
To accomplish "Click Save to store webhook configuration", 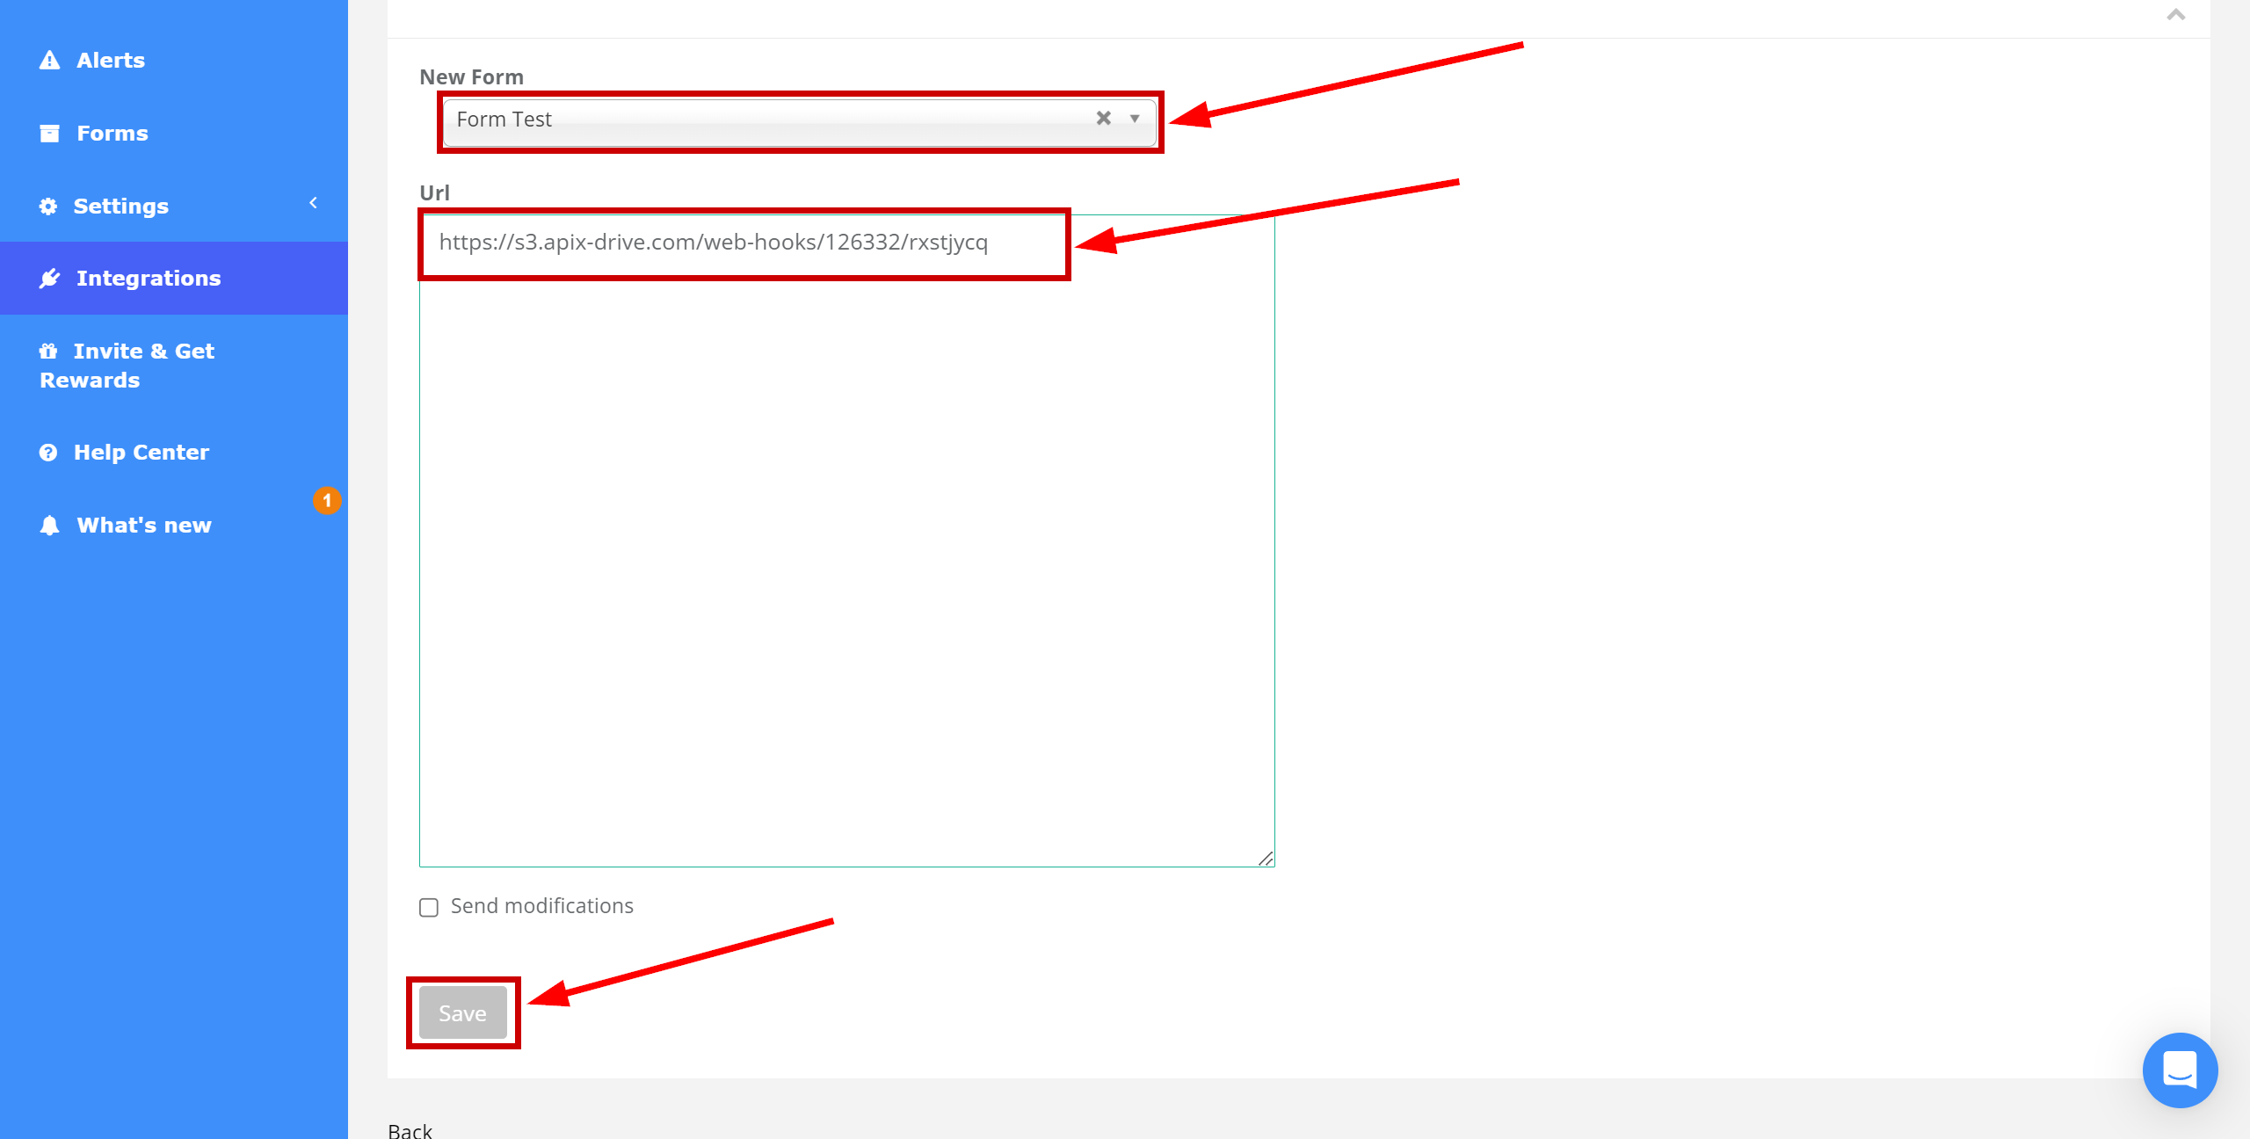I will tap(463, 1014).
